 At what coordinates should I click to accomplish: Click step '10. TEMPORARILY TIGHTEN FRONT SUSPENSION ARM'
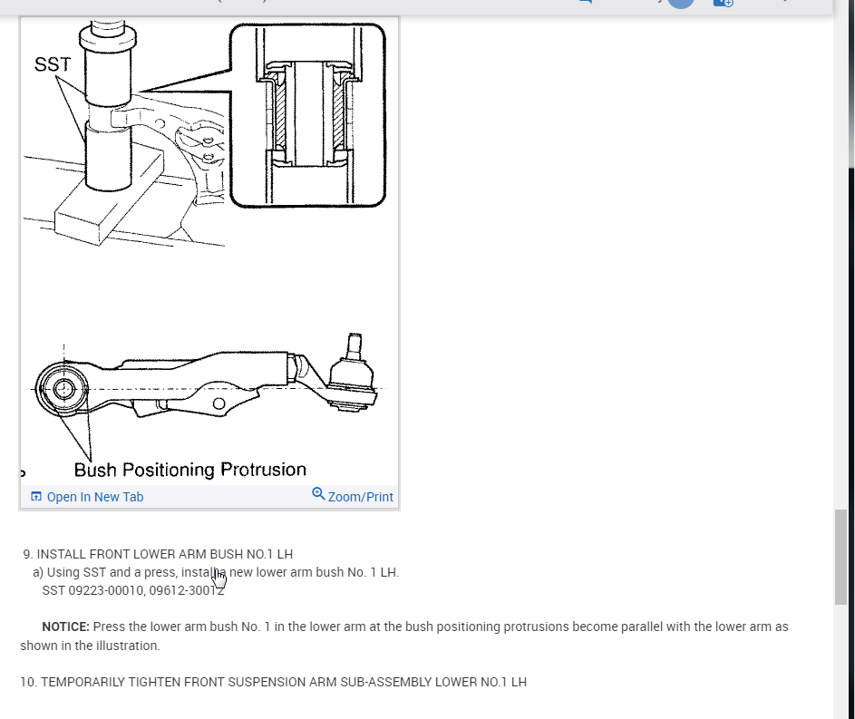(273, 683)
